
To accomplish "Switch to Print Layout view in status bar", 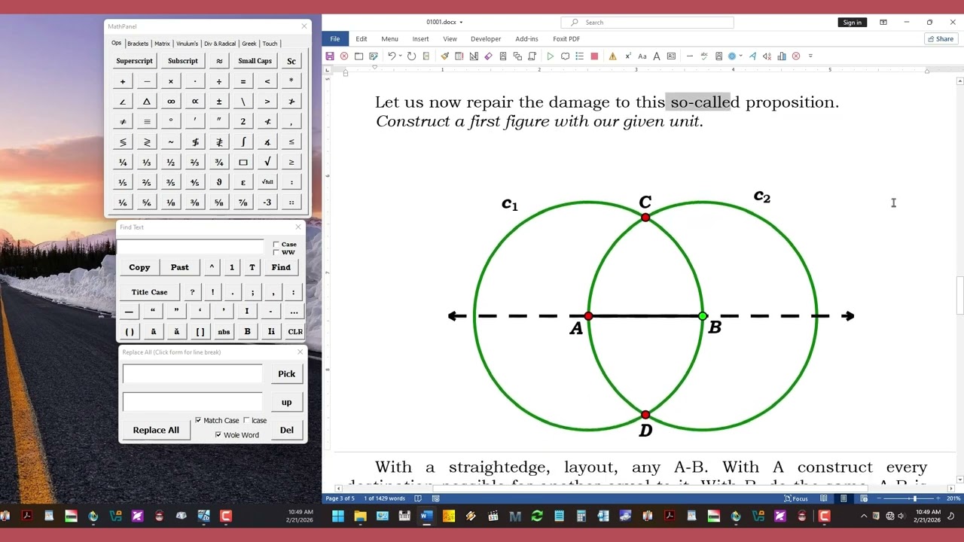I will (843, 498).
